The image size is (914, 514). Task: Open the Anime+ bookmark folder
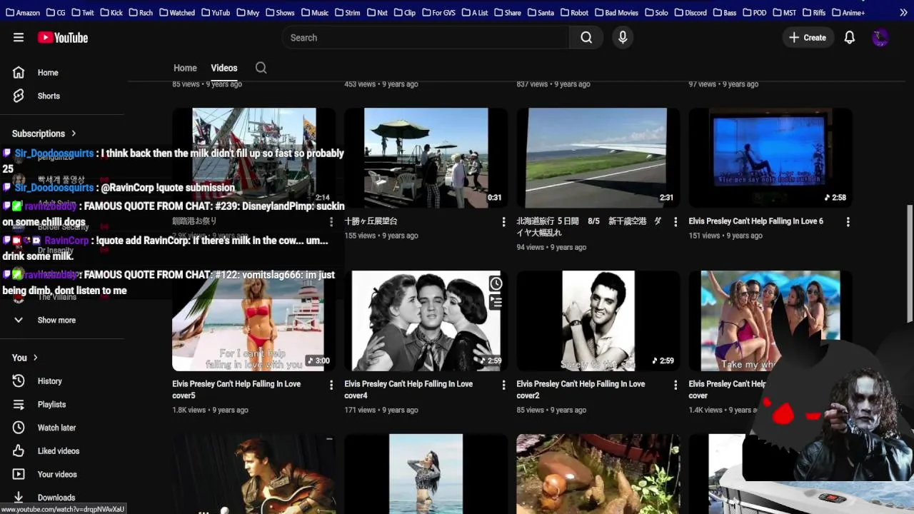pos(848,12)
